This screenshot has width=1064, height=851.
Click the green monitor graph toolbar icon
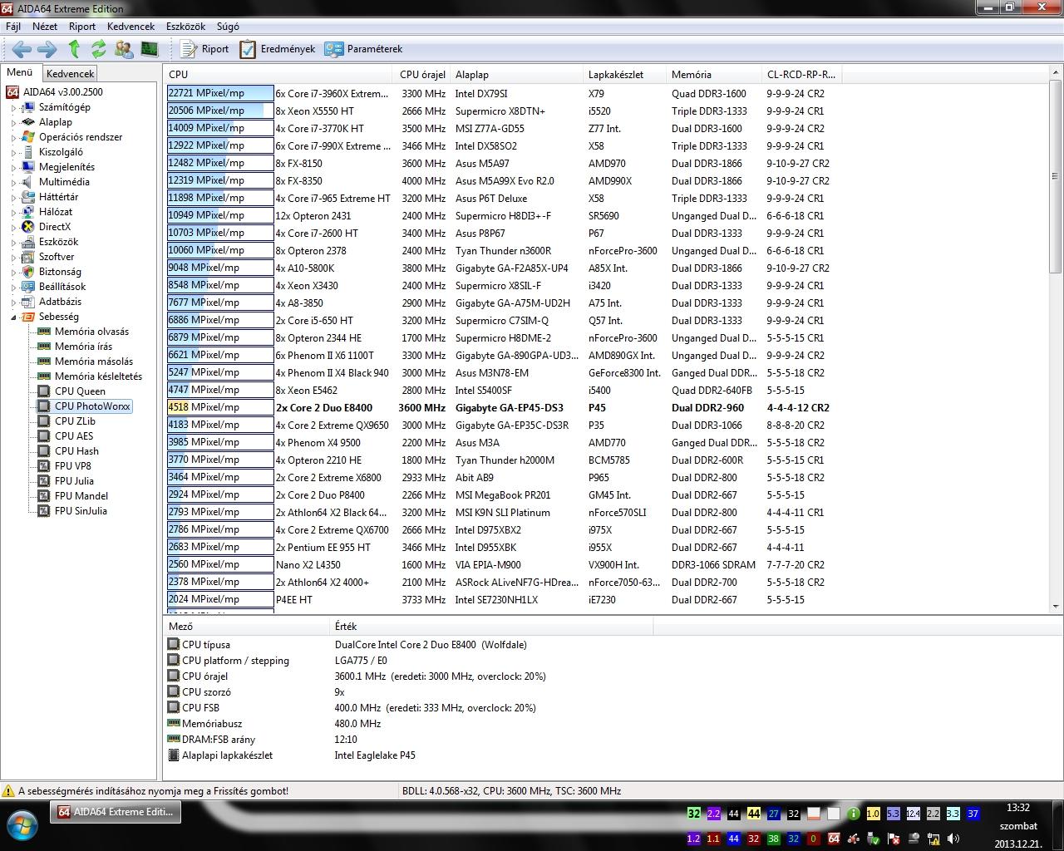click(x=149, y=49)
